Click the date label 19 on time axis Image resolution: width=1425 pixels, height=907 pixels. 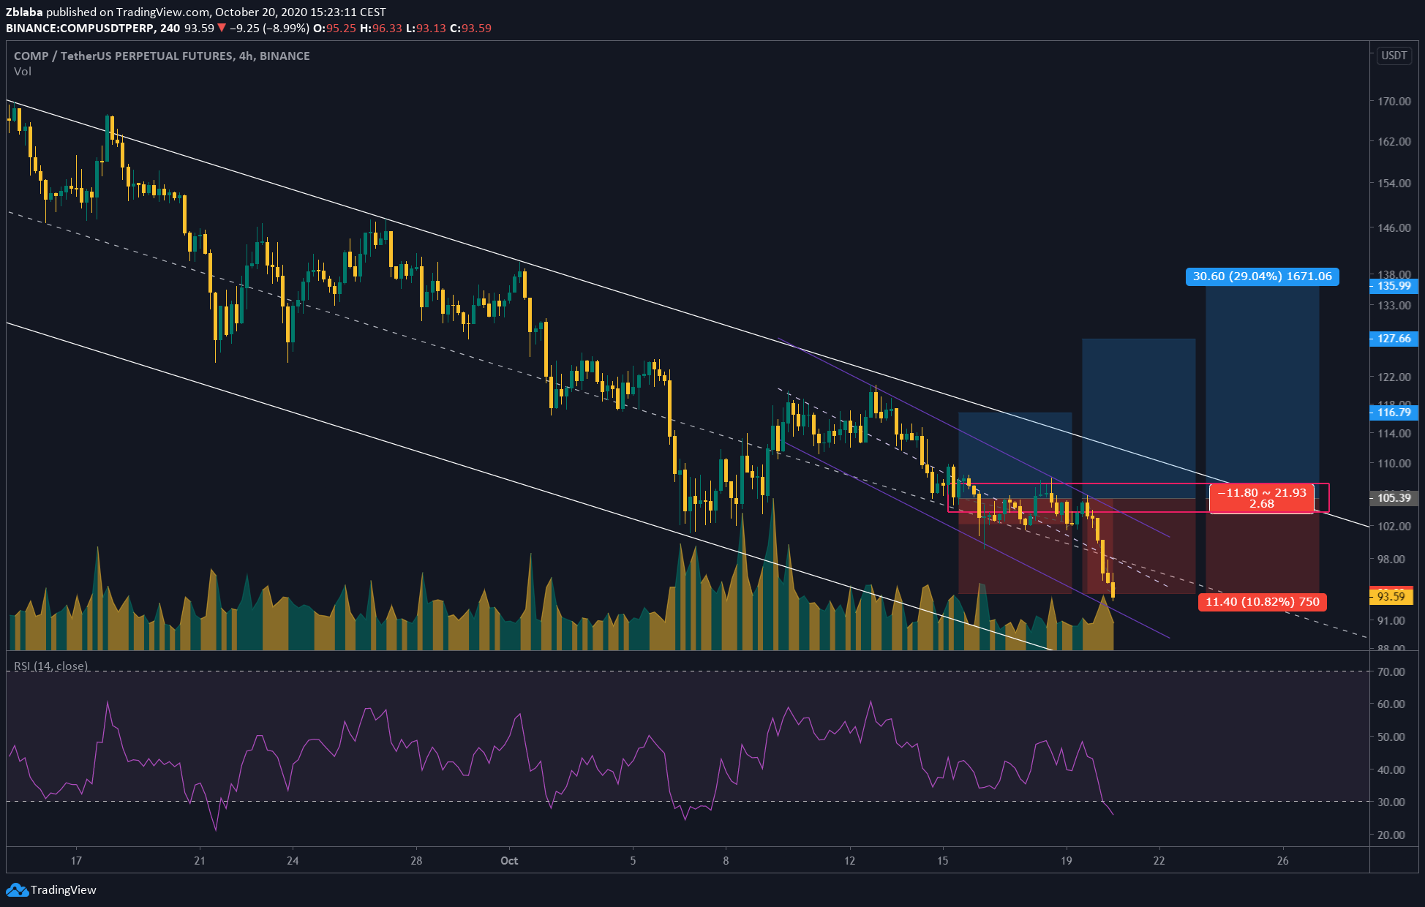click(x=1067, y=861)
